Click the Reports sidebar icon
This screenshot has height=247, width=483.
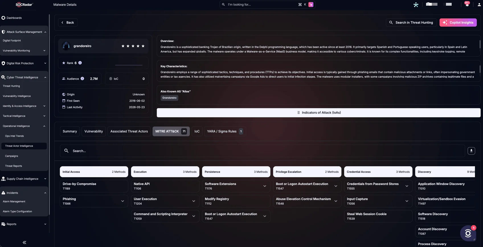pyautogui.click(x=3, y=224)
